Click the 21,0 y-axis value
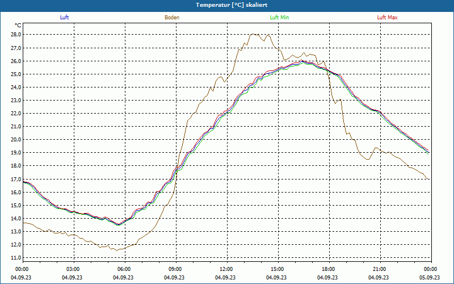Screen dimensions: 454x284 click(16, 126)
